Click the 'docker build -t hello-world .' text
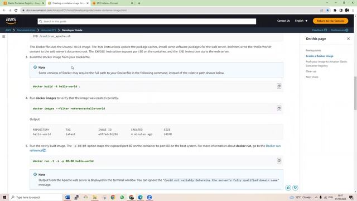357x201 pixels. [56, 87]
